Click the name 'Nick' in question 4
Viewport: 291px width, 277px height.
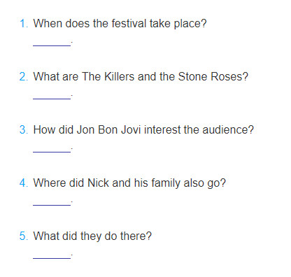click(98, 183)
